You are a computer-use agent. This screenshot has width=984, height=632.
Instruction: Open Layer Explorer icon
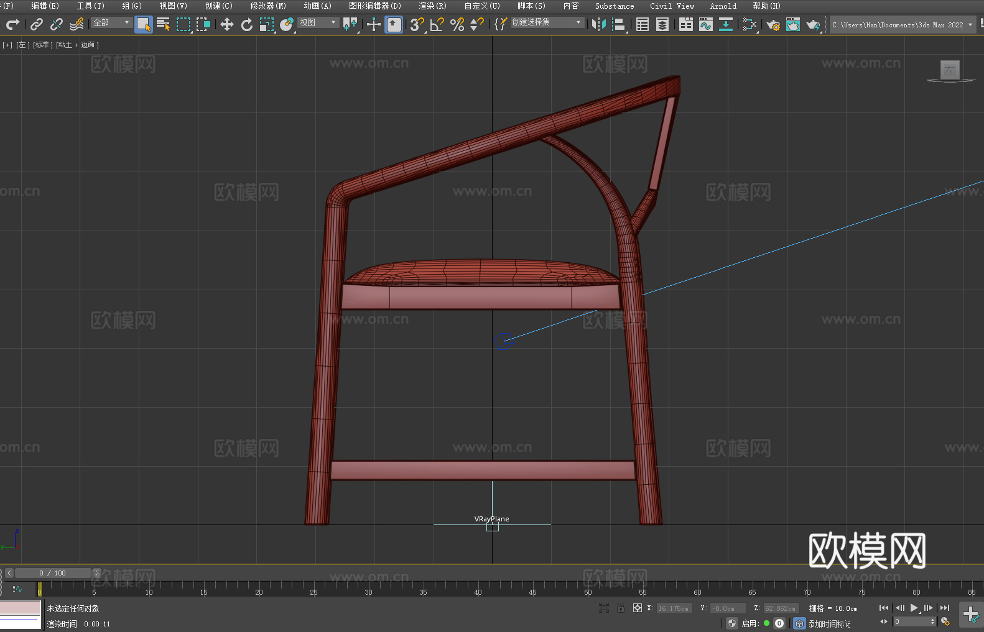click(x=662, y=24)
